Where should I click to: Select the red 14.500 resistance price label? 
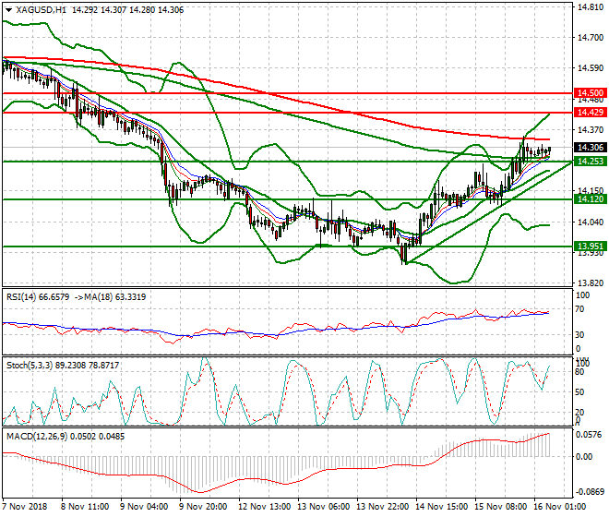[x=591, y=93]
